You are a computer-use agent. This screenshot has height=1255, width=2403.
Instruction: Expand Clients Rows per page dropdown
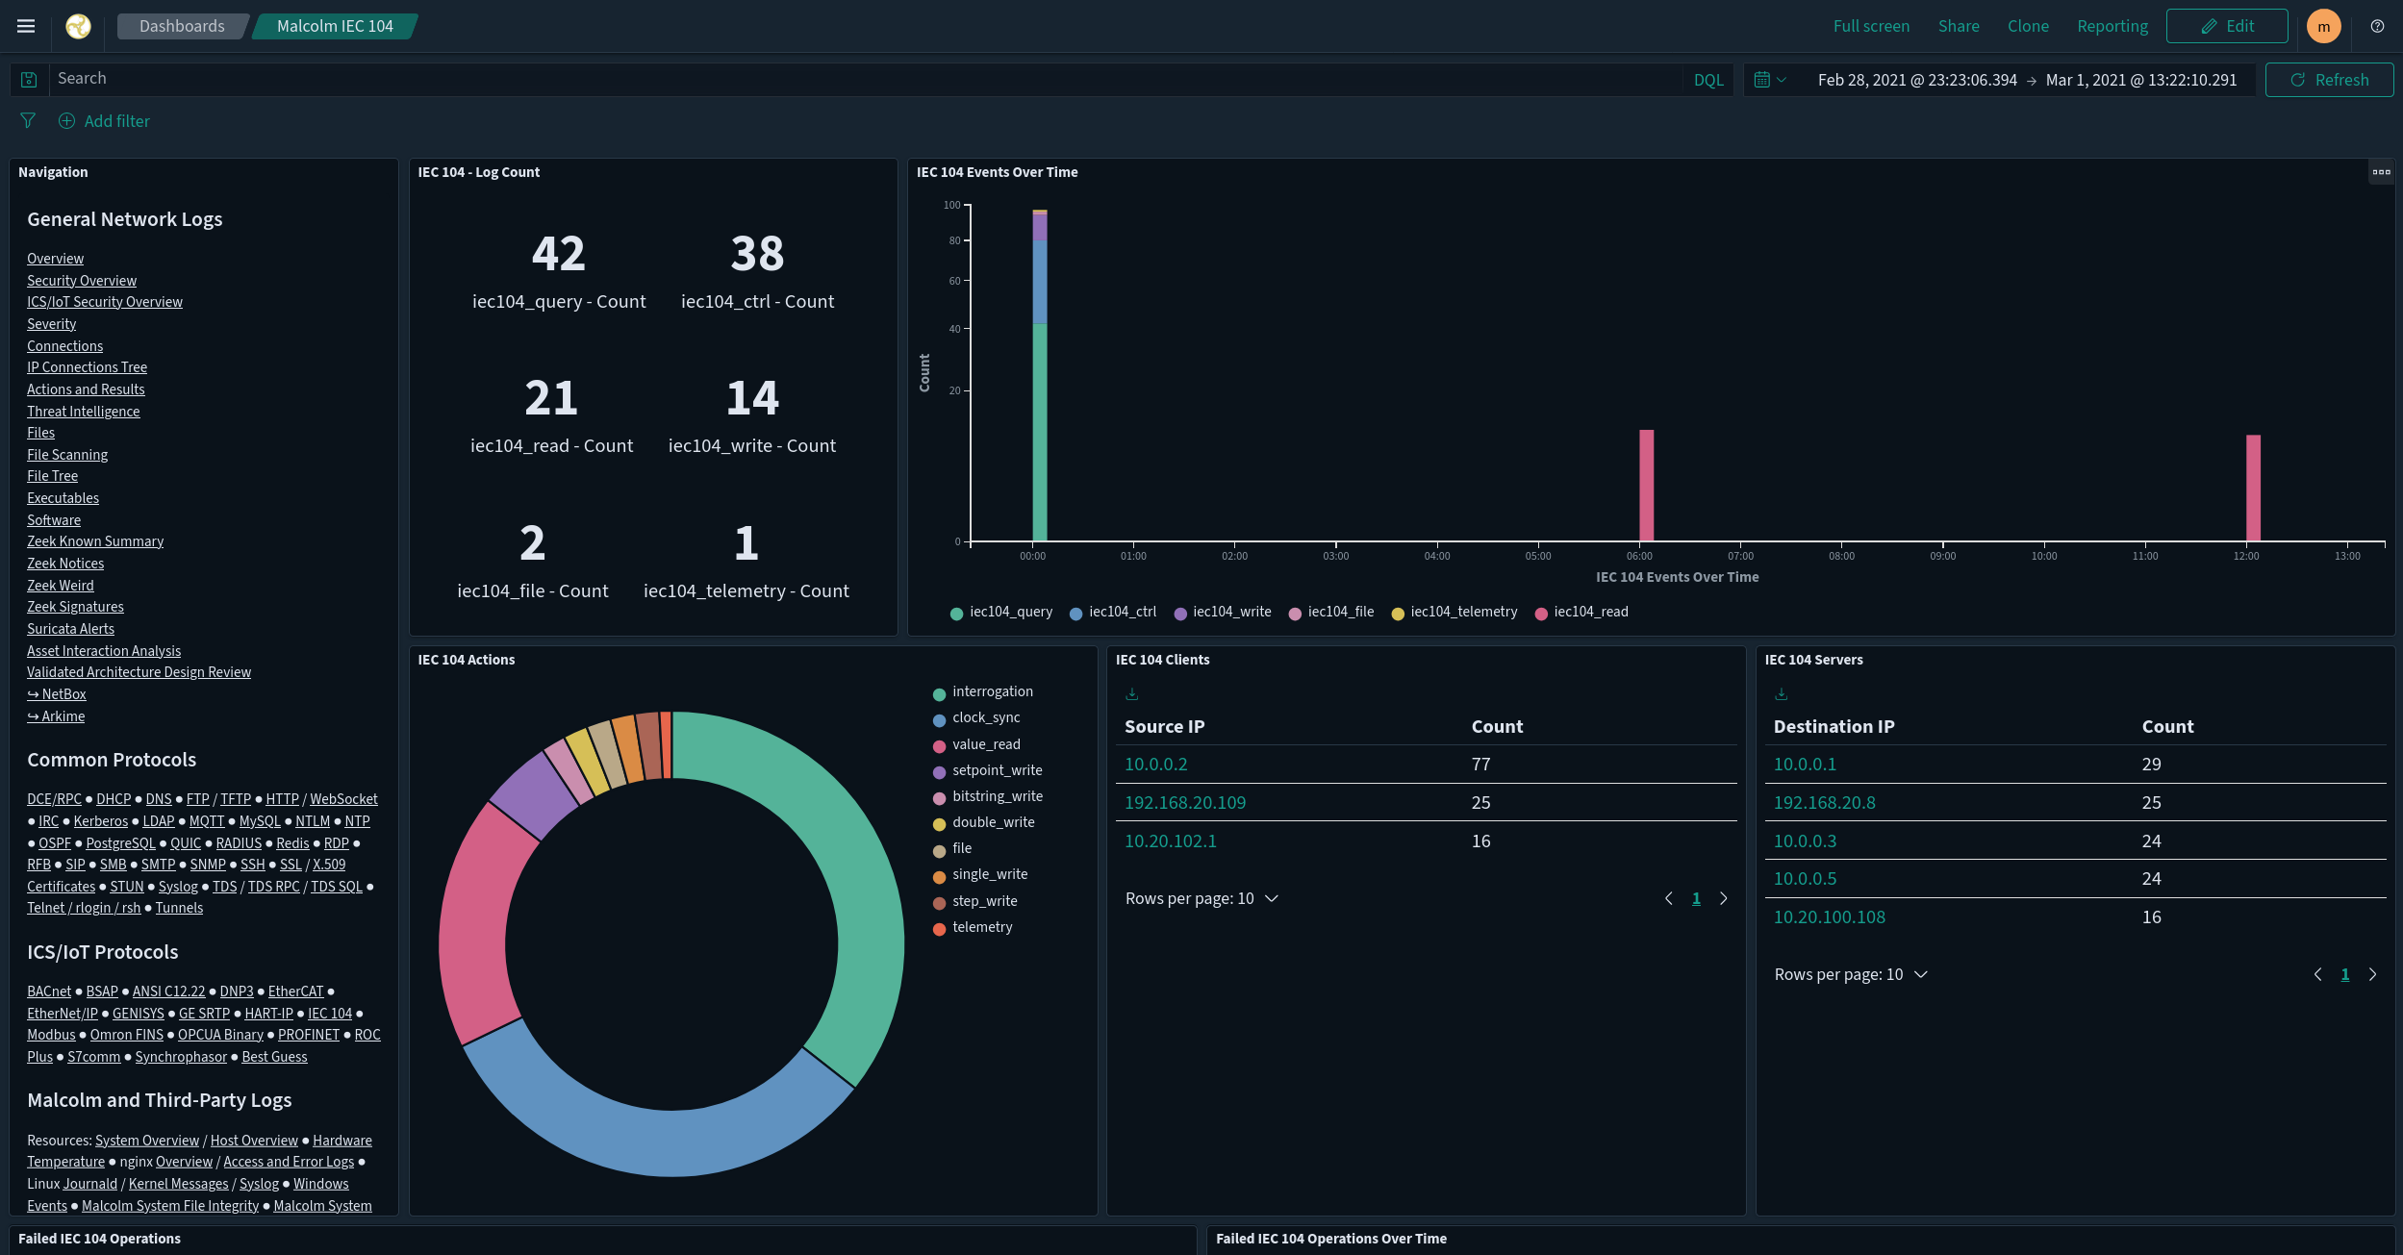pyautogui.click(x=1201, y=898)
